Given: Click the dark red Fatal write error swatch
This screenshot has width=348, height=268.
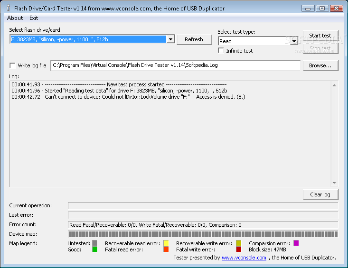Looking at the screenshot, I should pyautogui.click(x=239, y=250).
